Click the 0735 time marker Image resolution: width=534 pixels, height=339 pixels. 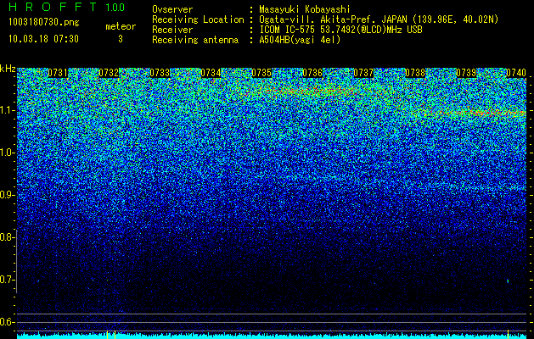click(261, 73)
